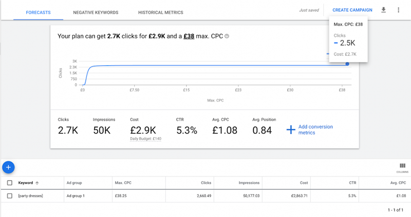Click the plus icon for conversion metrics

291,130
